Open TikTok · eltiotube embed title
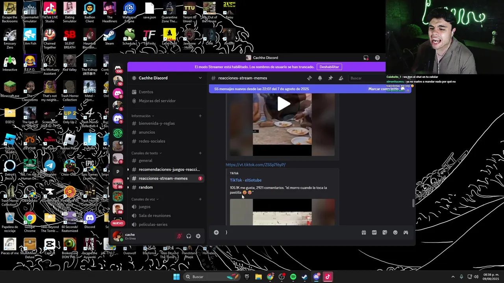 246,180
